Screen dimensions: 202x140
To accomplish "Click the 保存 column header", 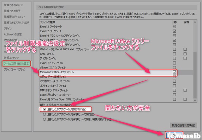I will tap(187, 22).
